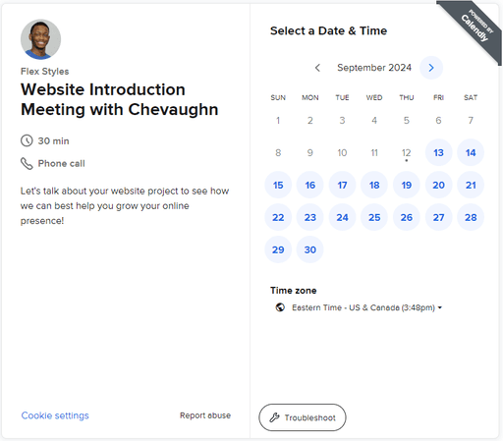Choose September 22 on the calendar
Screen dimensions: 503x441
coord(278,217)
